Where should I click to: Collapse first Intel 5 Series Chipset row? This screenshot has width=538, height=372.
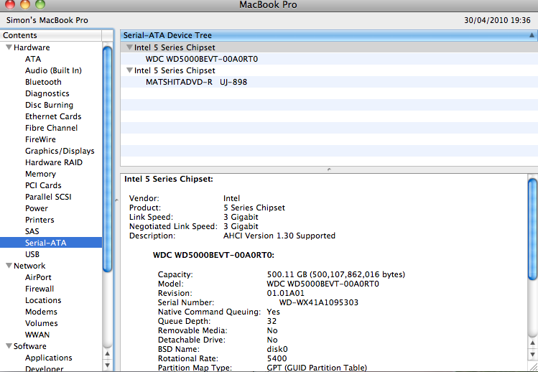point(129,47)
